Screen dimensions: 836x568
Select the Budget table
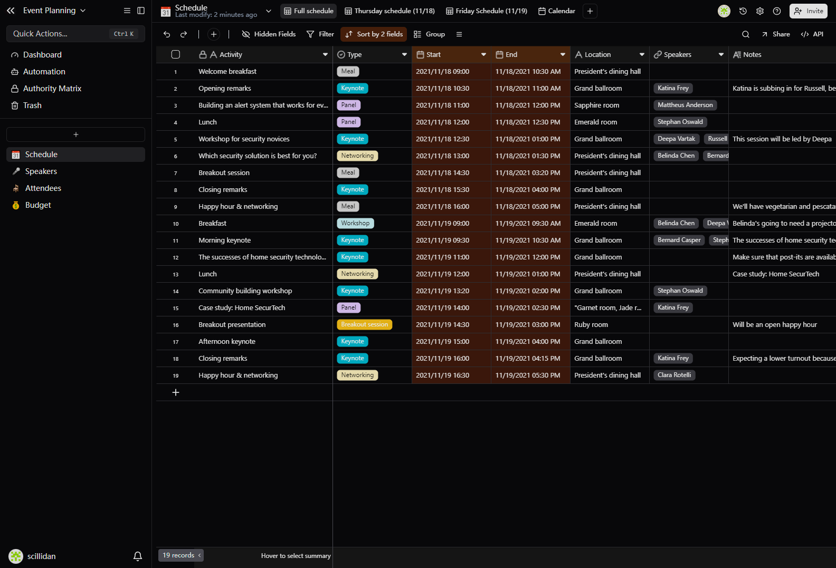click(x=75, y=205)
